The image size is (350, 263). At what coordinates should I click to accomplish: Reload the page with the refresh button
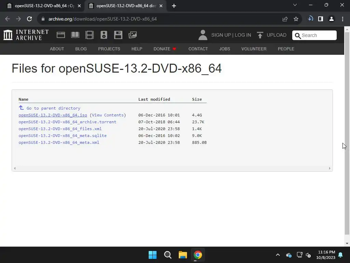pos(29,19)
